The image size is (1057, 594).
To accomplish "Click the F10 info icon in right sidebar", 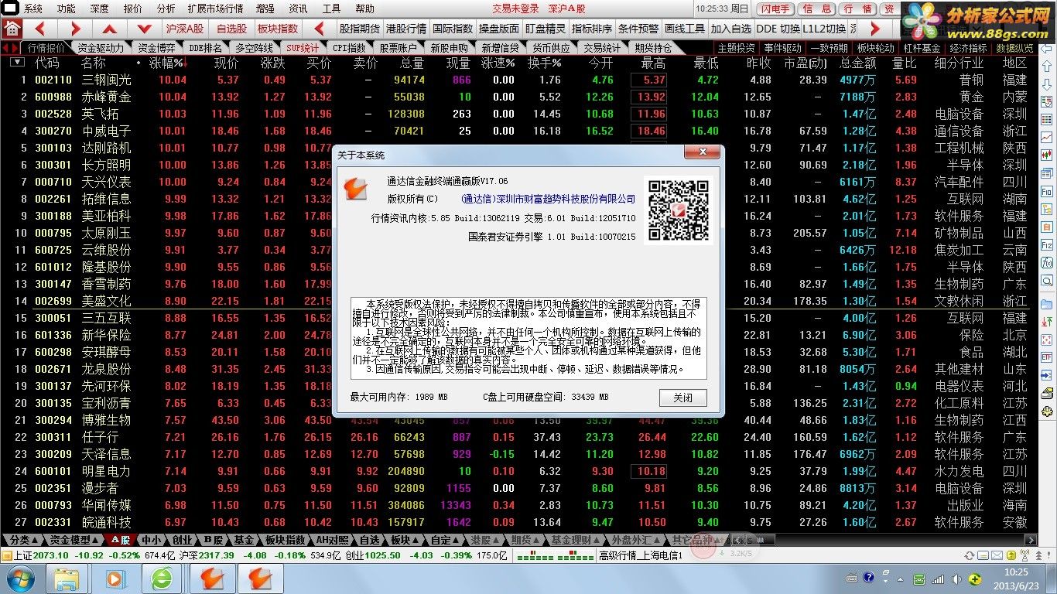I will pyautogui.click(x=1046, y=190).
